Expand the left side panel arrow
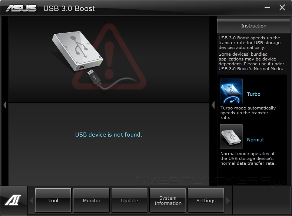 5,105
